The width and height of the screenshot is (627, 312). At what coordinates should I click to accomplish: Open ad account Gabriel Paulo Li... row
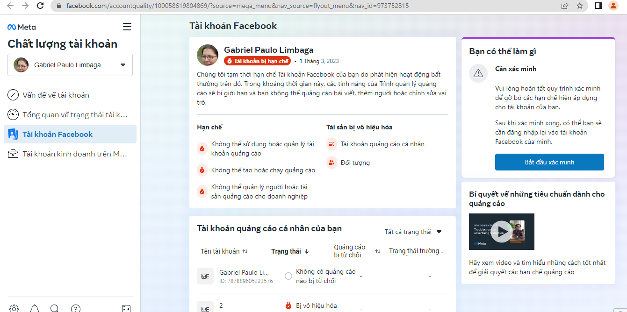click(x=323, y=277)
